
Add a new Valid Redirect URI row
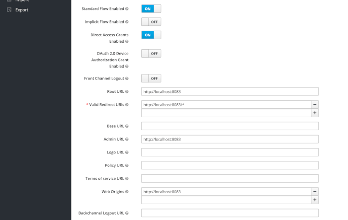(x=315, y=113)
